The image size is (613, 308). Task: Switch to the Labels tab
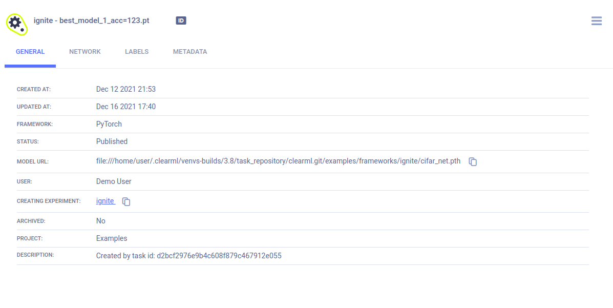pyautogui.click(x=137, y=52)
